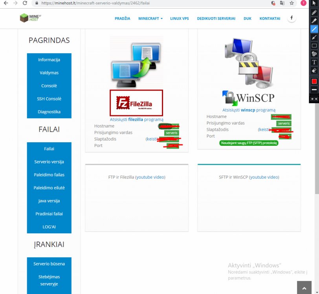Open Valdymas in the sidebar
The width and height of the screenshot is (319, 294).
pos(49,73)
